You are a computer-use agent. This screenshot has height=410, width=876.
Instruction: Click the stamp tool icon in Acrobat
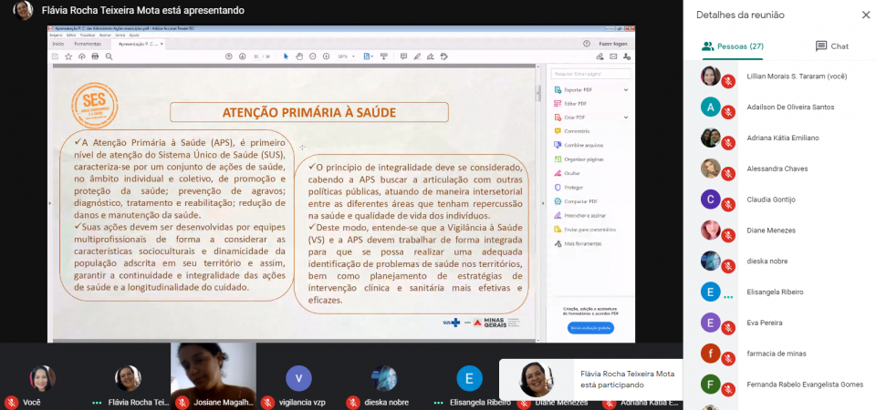tap(444, 56)
